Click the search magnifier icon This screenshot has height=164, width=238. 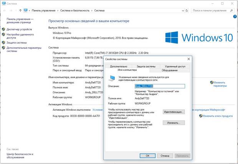pyautogui.click(x=231, y=11)
